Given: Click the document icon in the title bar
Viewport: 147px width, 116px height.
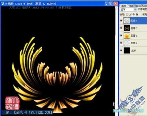Looking at the screenshot, I should tap(2, 4).
